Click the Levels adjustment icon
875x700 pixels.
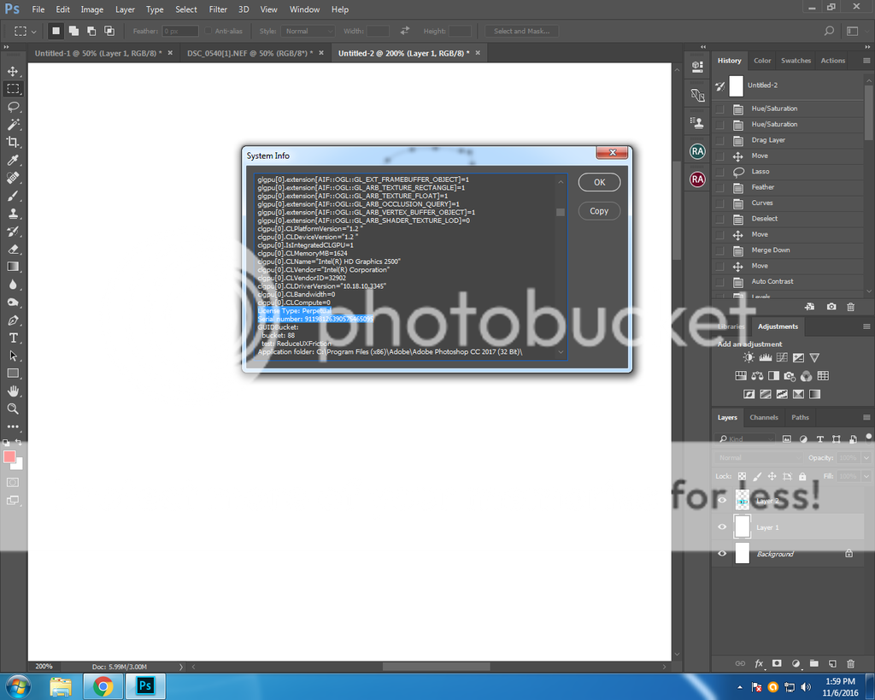(766, 358)
